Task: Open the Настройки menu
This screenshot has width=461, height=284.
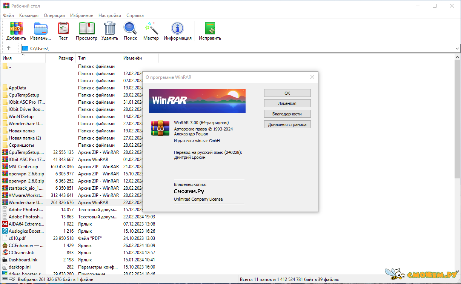Action: click(x=110, y=15)
